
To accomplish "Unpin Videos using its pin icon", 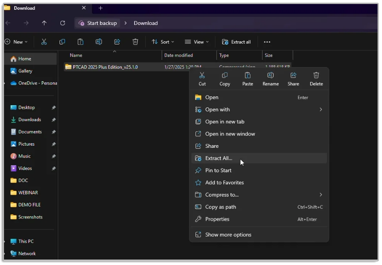I will pos(54,169).
